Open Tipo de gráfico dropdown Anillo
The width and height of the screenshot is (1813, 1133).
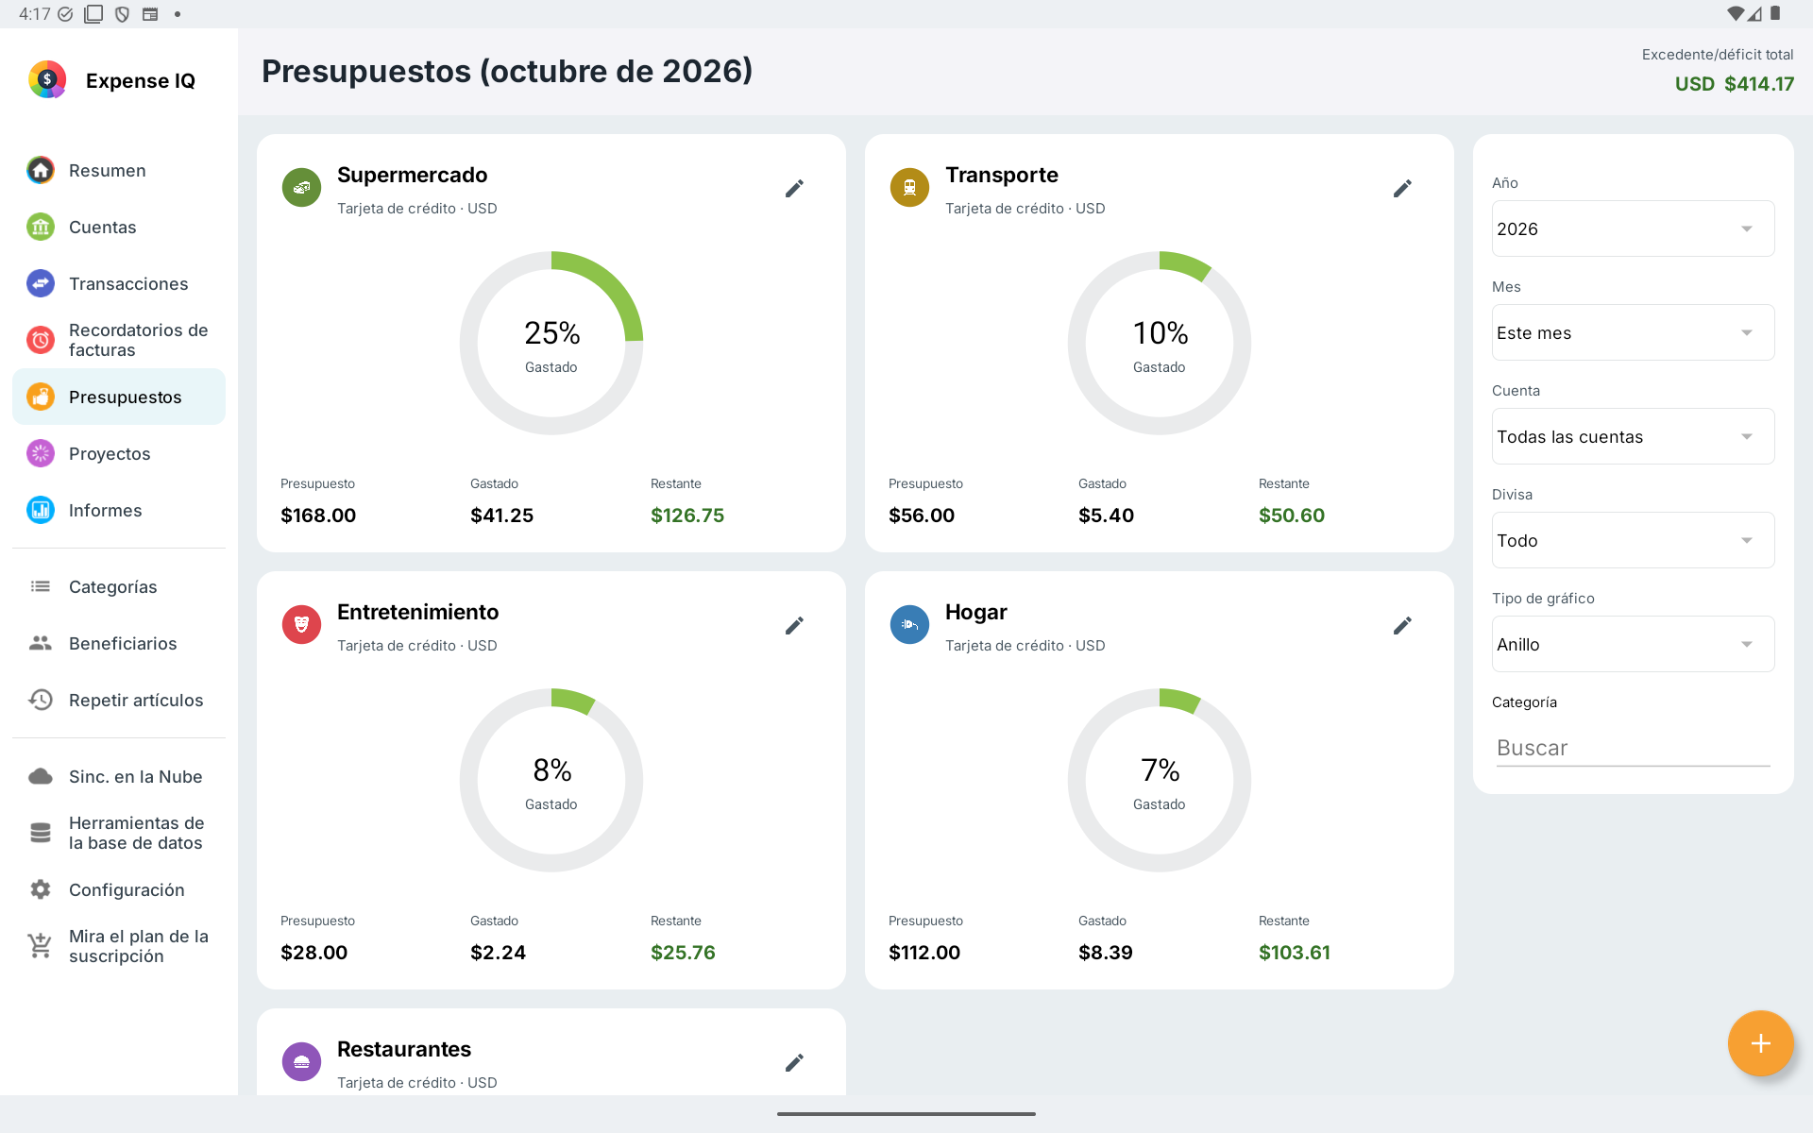tap(1633, 644)
